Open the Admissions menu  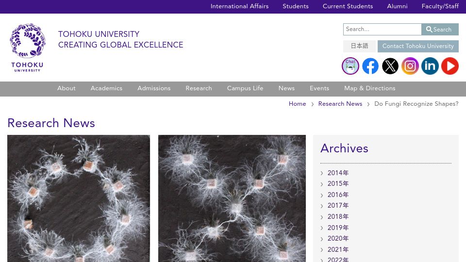pyautogui.click(x=154, y=88)
